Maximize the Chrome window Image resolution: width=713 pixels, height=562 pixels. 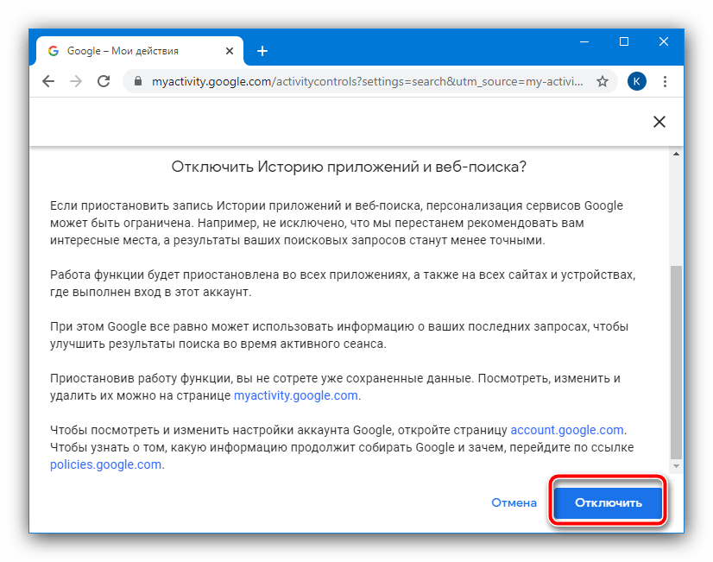click(x=624, y=41)
